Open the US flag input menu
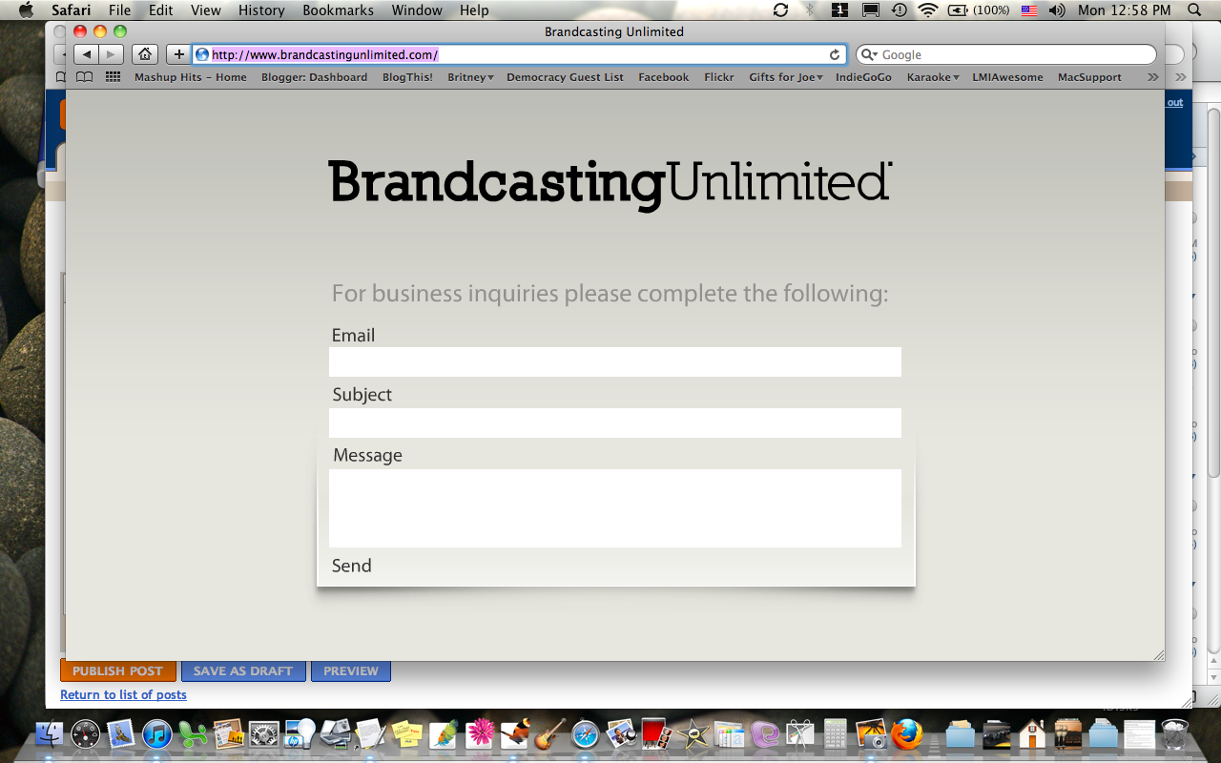 [x=1029, y=10]
